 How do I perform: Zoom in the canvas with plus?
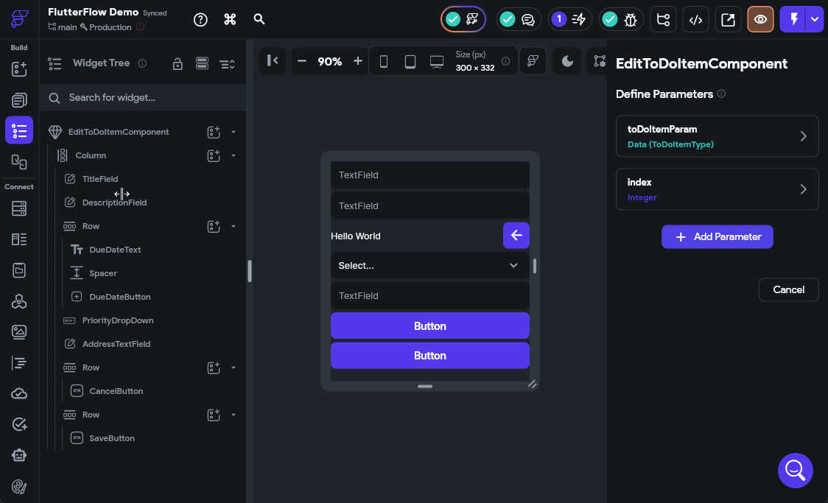pos(357,61)
